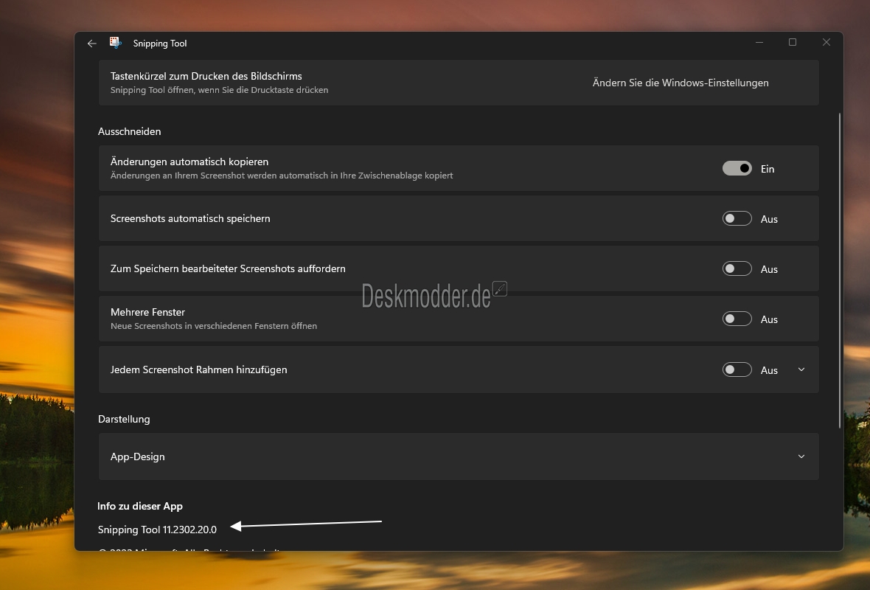Toggle Zum Speichern bearbeiteter Screenshots auffordern

(737, 268)
